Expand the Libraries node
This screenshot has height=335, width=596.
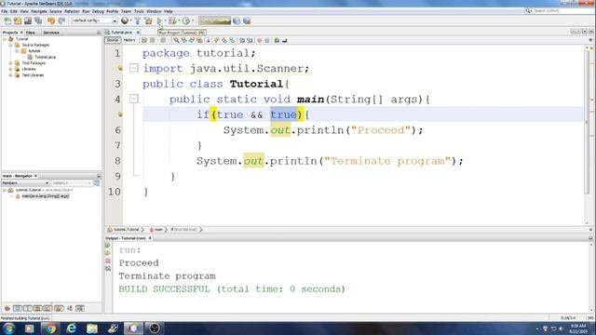coord(10,69)
